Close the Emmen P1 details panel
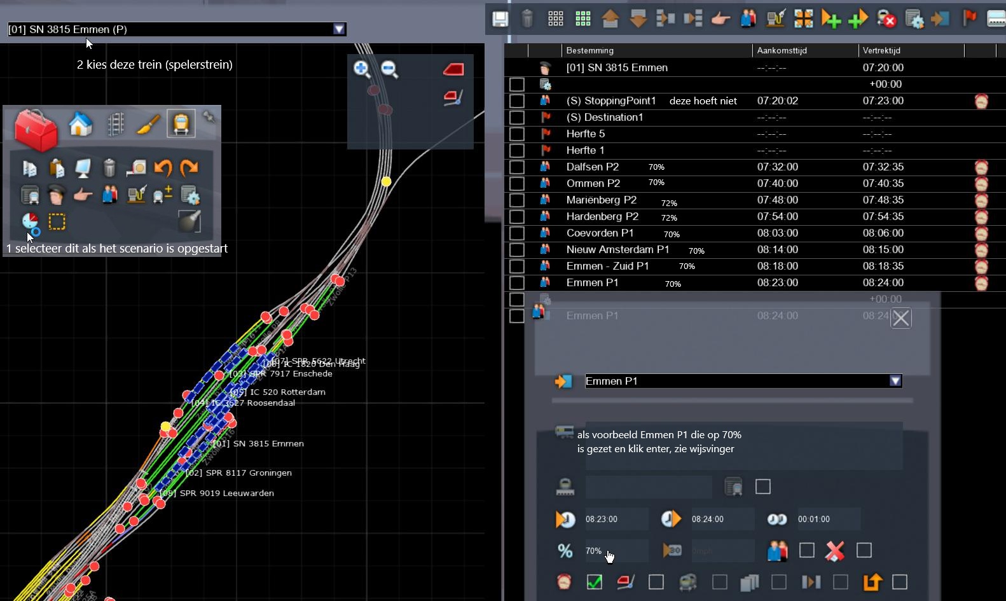 [x=901, y=318]
